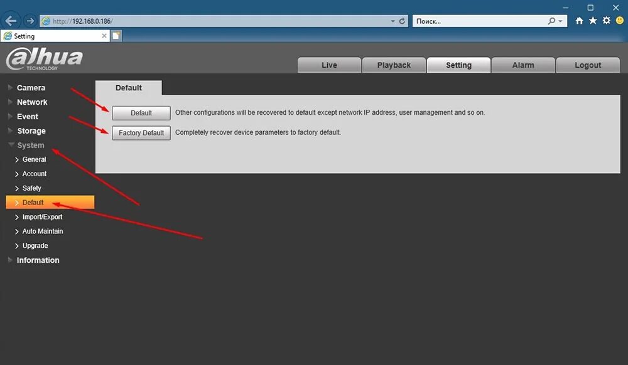Open Favorites star icon
The height and width of the screenshot is (365, 628).
coord(593,21)
